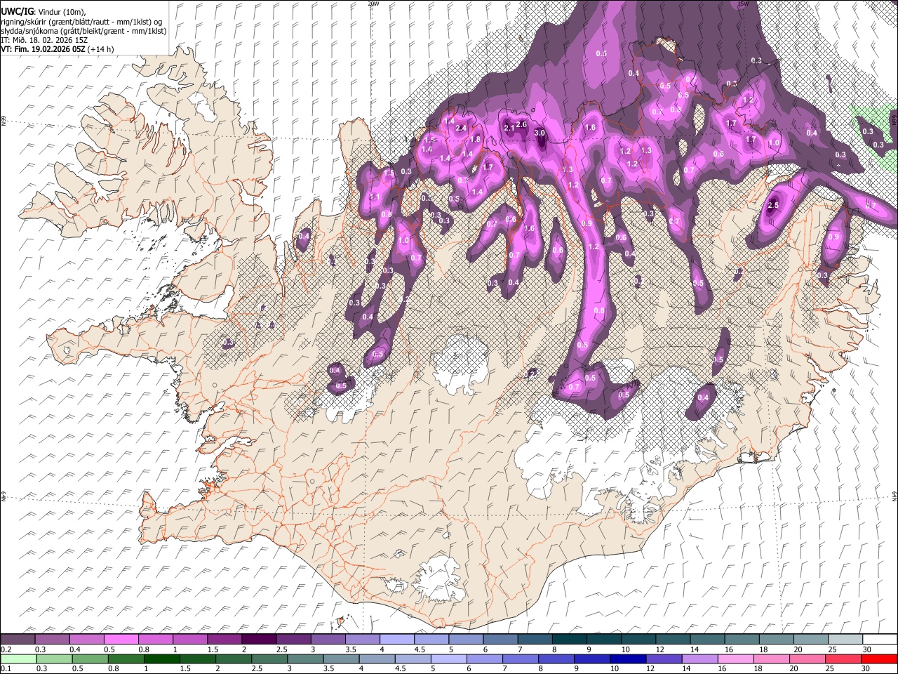Click the 12 label on the top legend row
The width and height of the screenshot is (898, 674).
659,649
